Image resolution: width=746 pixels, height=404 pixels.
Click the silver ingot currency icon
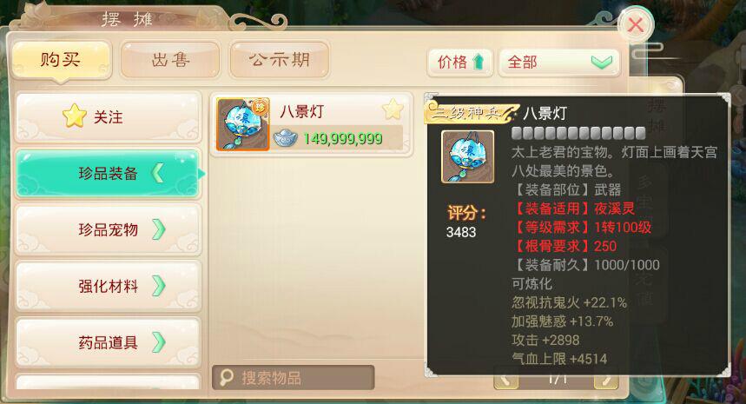click(286, 138)
